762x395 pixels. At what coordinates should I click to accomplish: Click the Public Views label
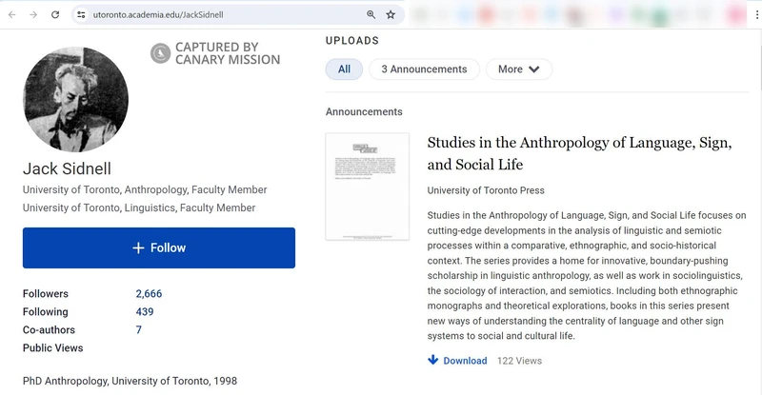pos(53,347)
